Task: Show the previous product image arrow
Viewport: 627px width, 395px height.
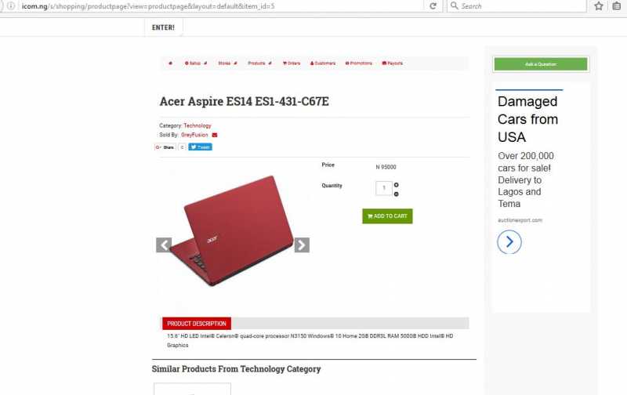Action: click(164, 245)
